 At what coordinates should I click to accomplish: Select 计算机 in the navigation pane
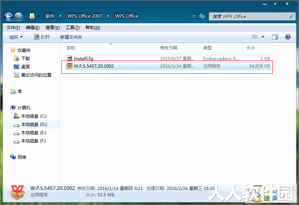24,108
